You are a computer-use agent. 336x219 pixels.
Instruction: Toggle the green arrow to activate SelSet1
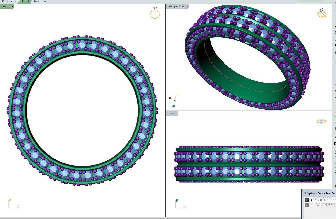307,200
